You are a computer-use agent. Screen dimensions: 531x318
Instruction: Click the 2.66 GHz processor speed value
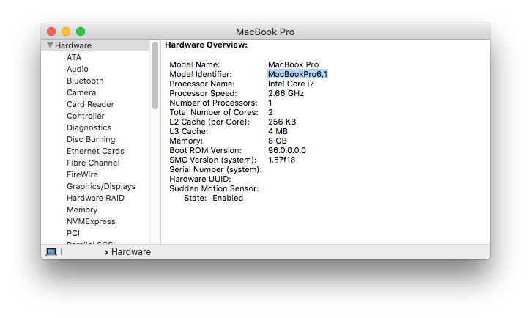(x=286, y=93)
